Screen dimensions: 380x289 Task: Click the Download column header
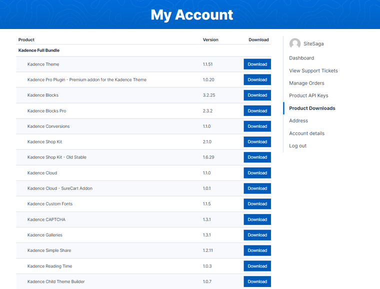(x=258, y=39)
